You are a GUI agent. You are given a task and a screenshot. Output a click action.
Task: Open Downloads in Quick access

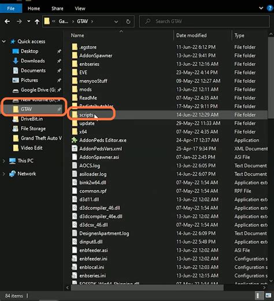(x=33, y=61)
